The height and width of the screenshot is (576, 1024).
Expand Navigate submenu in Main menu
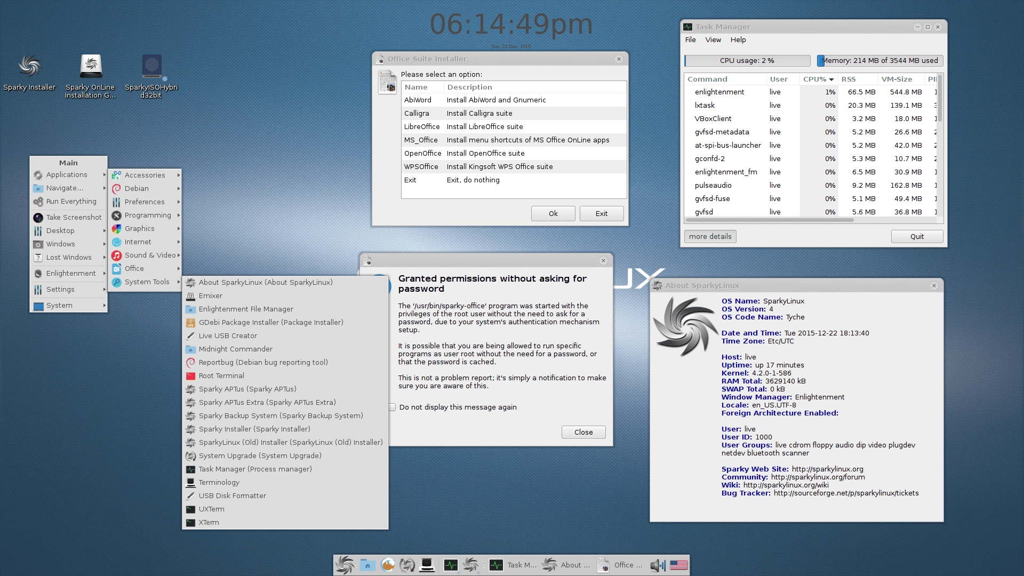[69, 188]
